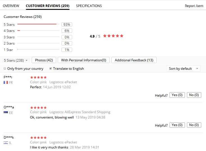Screen dimensions: 206x151
Task: Click star rating on D***k's review
Action: click(38, 138)
